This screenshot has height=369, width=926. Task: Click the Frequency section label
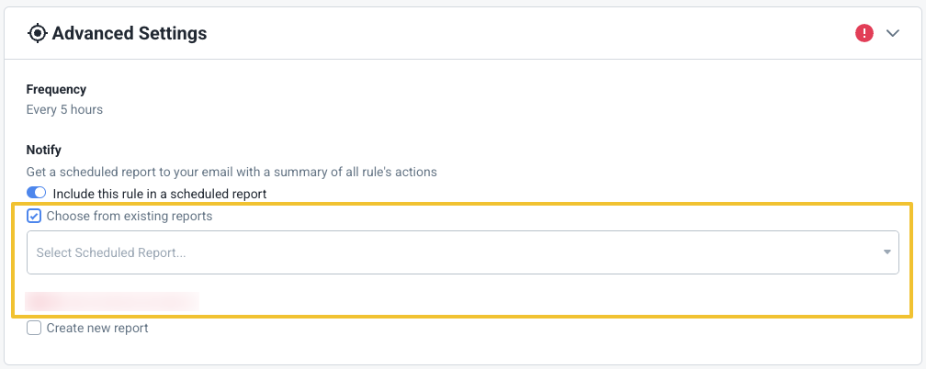point(56,90)
